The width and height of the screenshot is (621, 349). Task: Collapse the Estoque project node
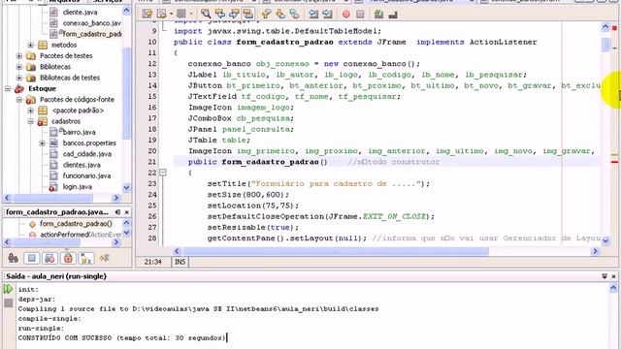(8, 88)
